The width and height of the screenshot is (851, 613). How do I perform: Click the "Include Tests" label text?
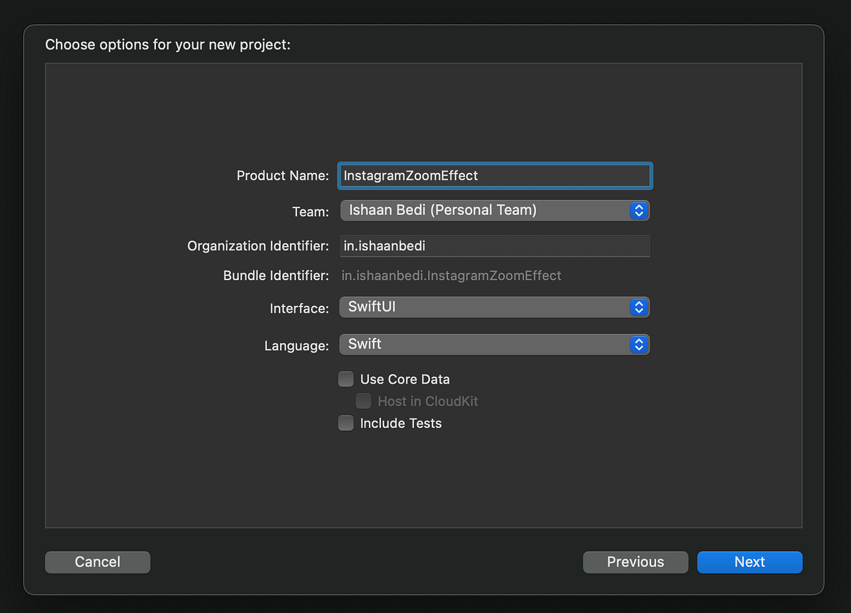click(400, 423)
